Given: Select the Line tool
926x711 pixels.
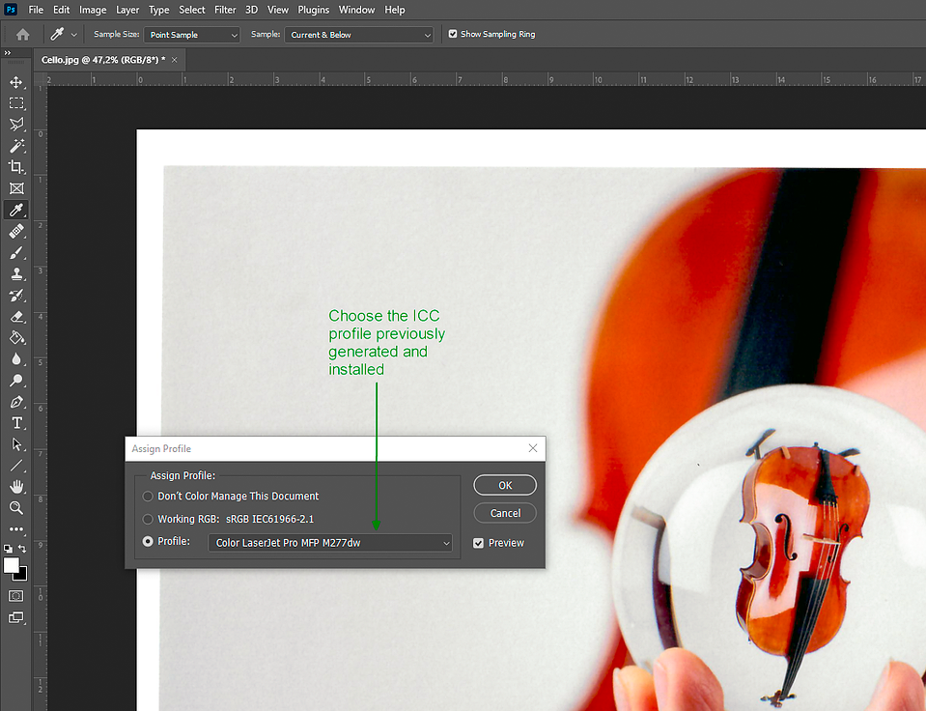Looking at the screenshot, I should pos(16,466).
